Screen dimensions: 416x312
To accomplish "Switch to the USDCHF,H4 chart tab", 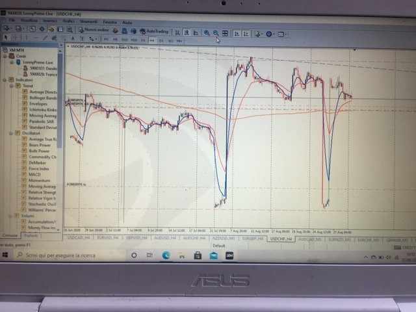I will (281, 239).
